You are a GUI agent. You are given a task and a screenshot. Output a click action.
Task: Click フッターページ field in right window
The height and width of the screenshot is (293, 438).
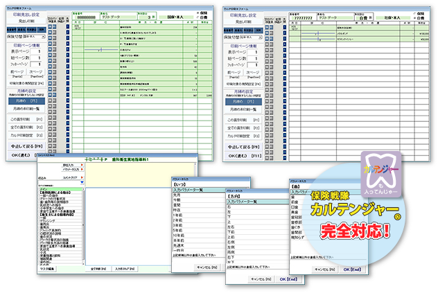point(252,65)
